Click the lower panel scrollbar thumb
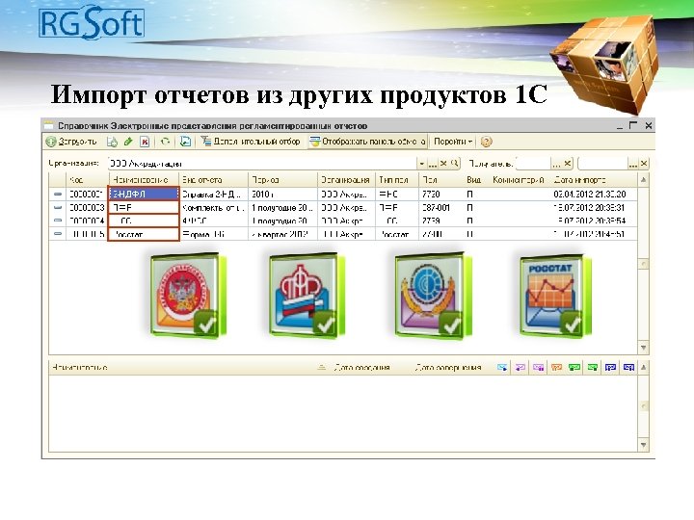This screenshot has height=520, width=694. point(644,406)
